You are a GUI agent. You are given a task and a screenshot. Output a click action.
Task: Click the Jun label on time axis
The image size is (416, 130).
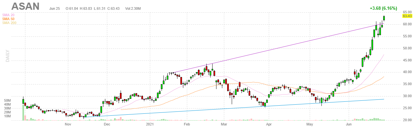349,124
